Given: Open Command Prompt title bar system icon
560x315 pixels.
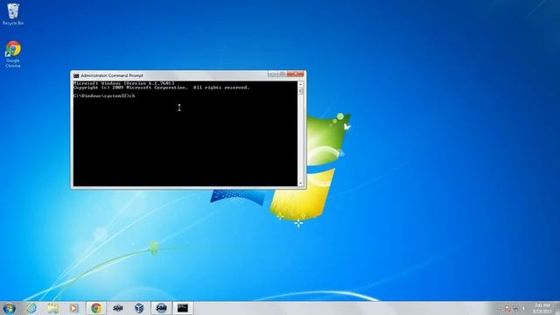Looking at the screenshot, I should [x=76, y=76].
